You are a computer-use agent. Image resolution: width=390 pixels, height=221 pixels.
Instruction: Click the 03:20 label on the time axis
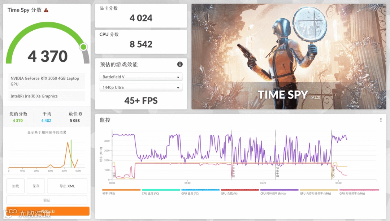coord(263,183)
